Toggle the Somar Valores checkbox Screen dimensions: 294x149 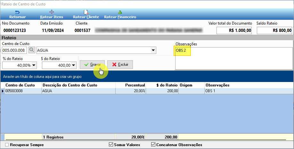click(111, 145)
